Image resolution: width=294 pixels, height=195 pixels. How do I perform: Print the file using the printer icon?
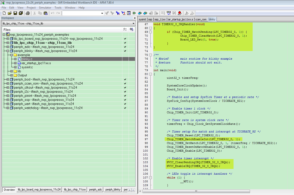pyautogui.click(x=28, y=13)
